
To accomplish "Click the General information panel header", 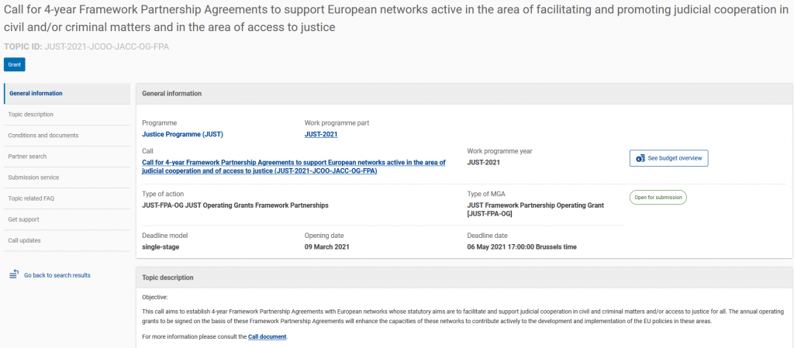I will click(x=464, y=94).
